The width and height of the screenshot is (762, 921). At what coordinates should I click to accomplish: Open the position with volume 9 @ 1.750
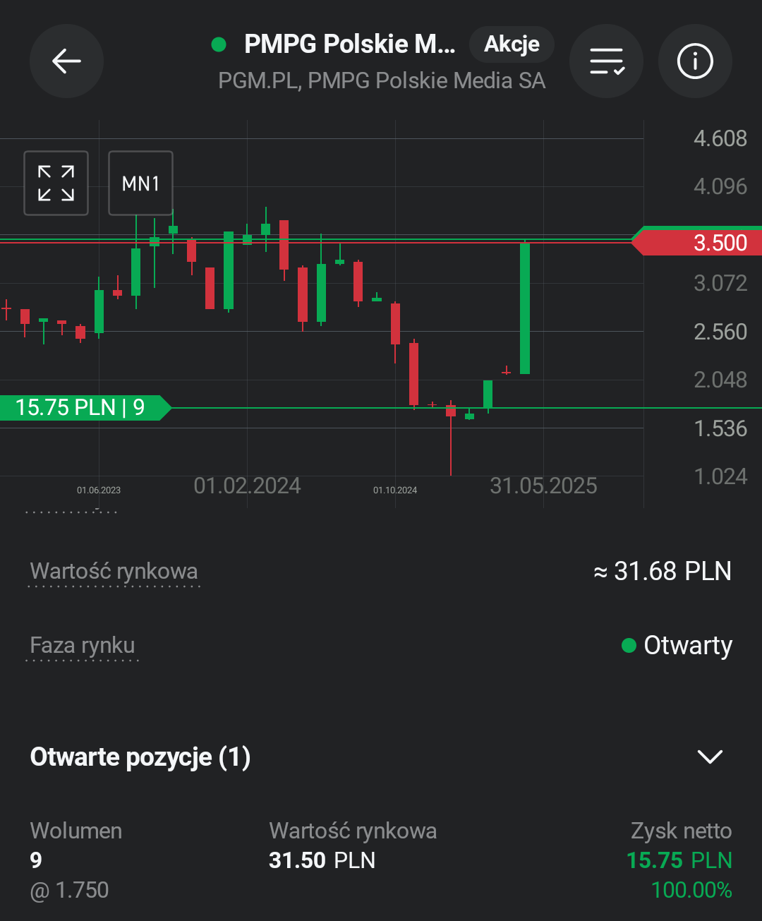pyautogui.click(x=69, y=860)
